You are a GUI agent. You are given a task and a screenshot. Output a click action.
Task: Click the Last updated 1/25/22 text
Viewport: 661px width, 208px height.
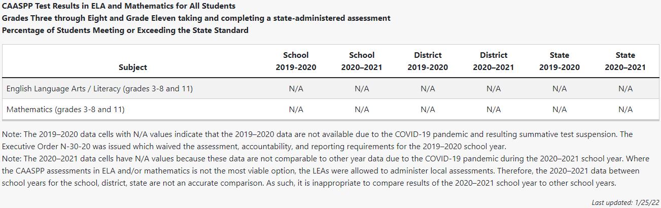pyautogui.click(x=625, y=202)
